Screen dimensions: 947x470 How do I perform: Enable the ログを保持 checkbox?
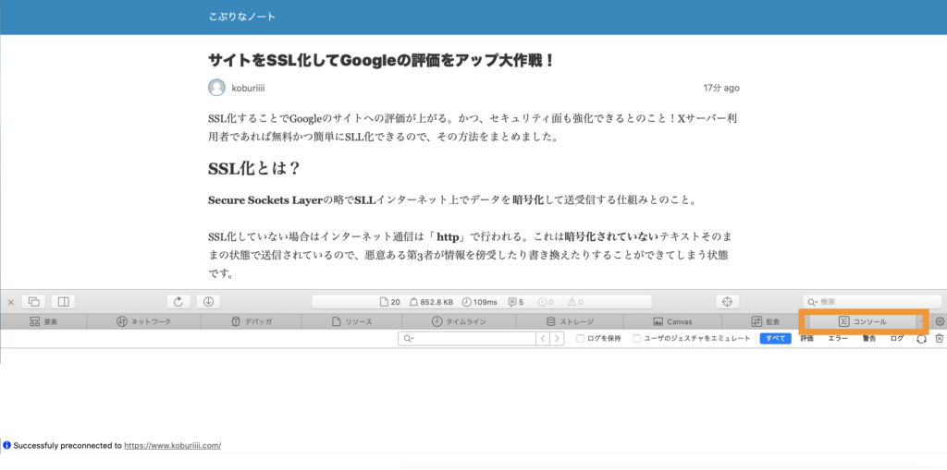coord(580,339)
